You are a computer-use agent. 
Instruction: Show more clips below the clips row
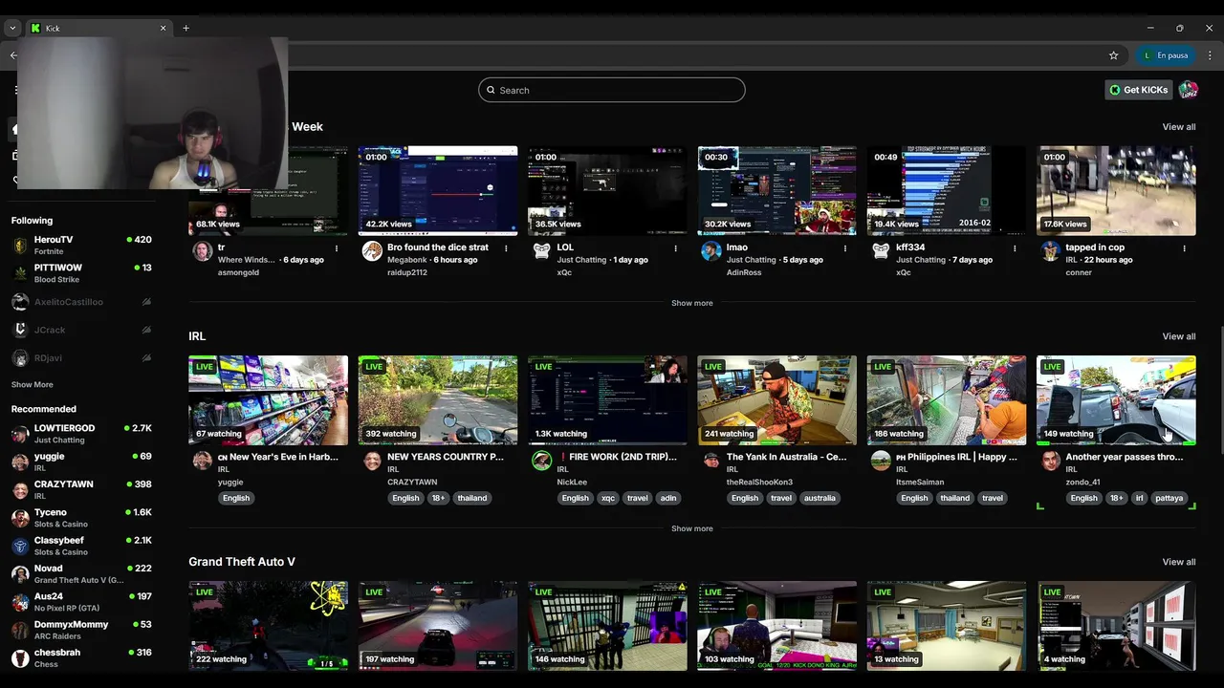(692, 303)
